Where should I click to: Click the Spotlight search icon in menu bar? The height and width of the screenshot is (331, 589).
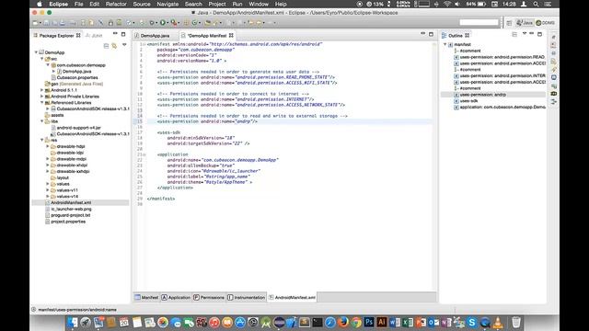click(x=536, y=4)
